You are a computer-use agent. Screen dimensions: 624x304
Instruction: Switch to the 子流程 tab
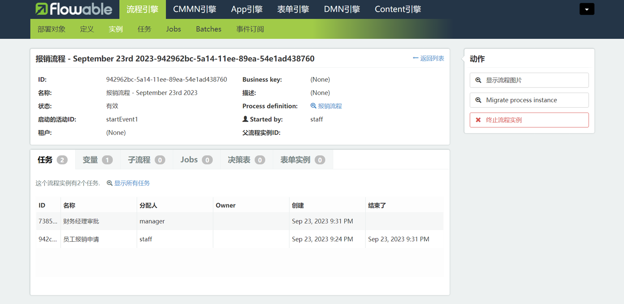click(x=146, y=160)
